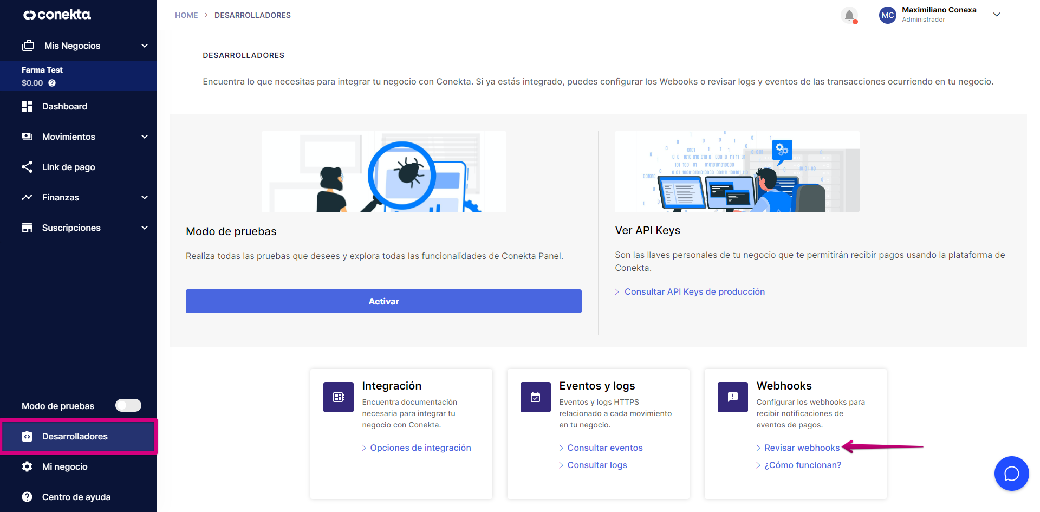
Task: Select the Farma Test business
Action: pos(78,76)
